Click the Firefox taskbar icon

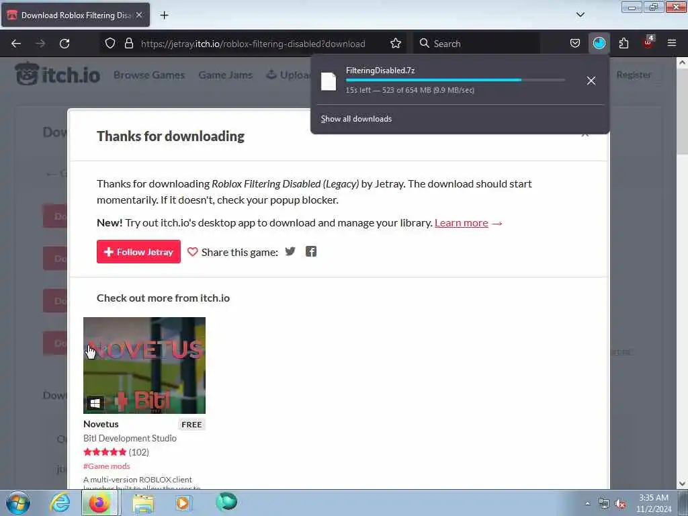coord(99,503)
